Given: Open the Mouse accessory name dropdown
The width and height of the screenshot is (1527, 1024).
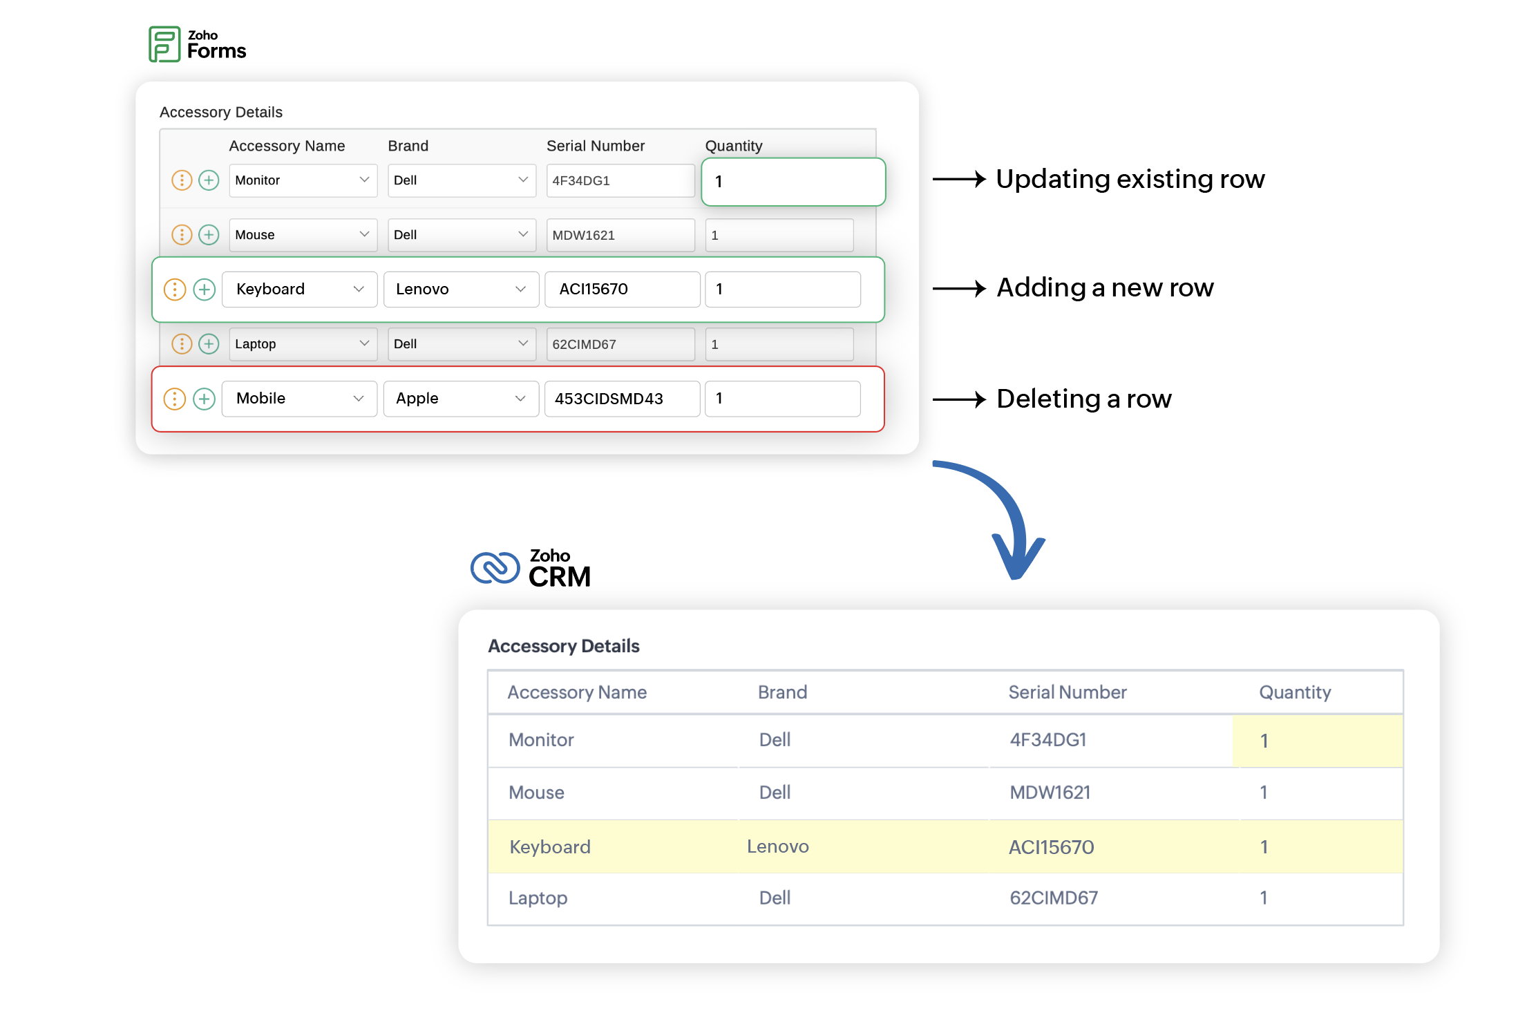Looking at the screenshot, I should (x=303, y=235).
